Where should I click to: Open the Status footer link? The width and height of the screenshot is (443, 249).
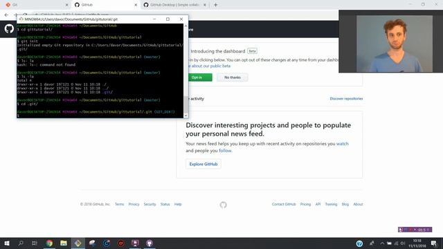click(x=165, y=204)
